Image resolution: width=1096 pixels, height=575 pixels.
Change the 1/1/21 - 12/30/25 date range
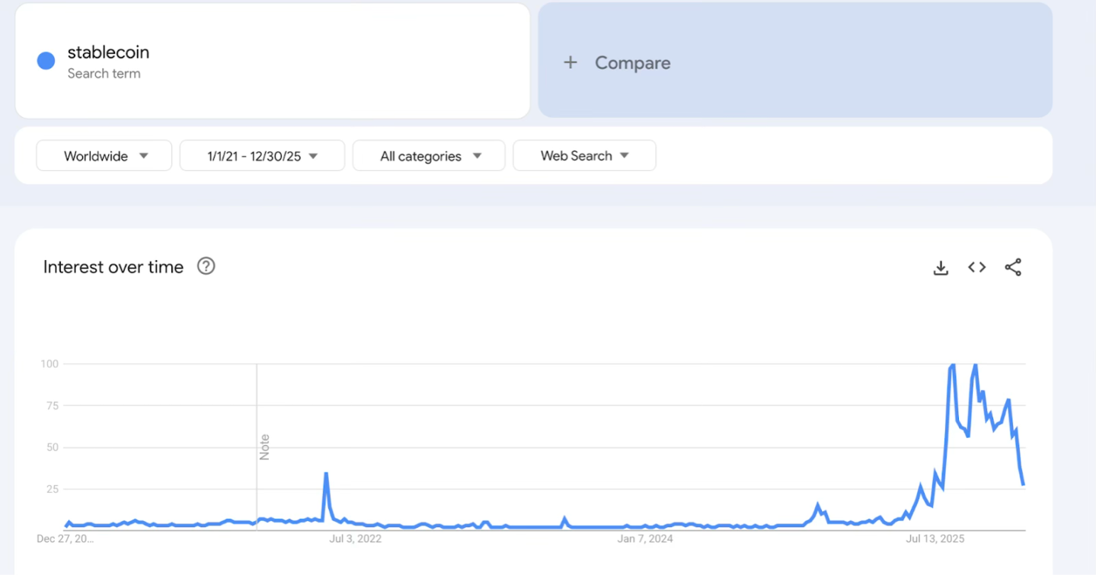click(262, 156)
